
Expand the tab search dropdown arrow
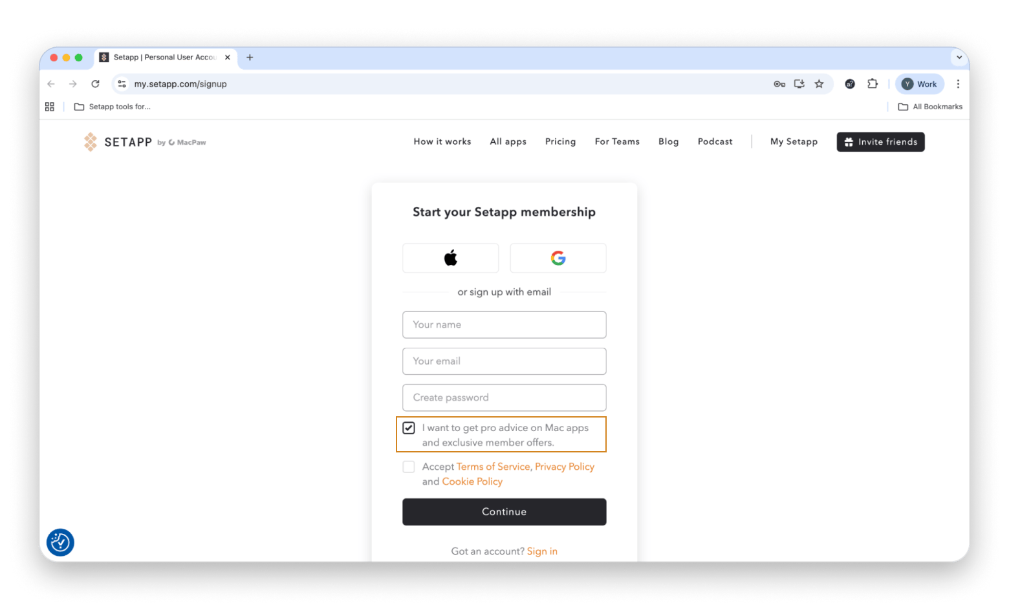[x=959, y=58]
